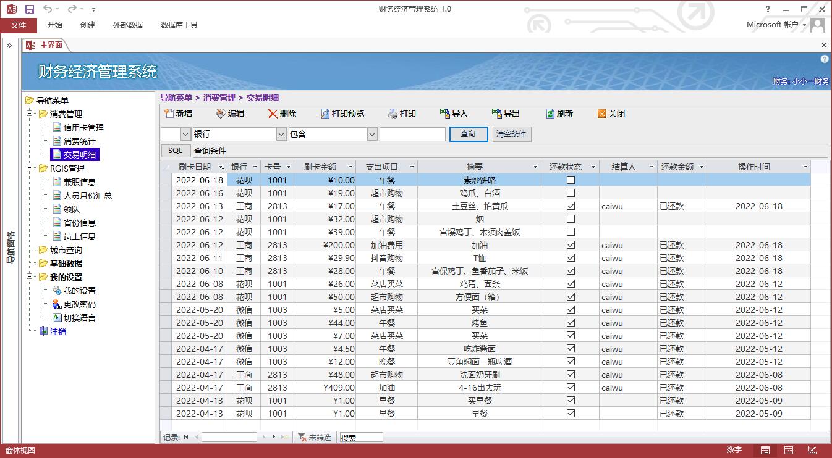Collapse the 消费管理 tree node
Screen dimensions: 832x458
[30, 114]
